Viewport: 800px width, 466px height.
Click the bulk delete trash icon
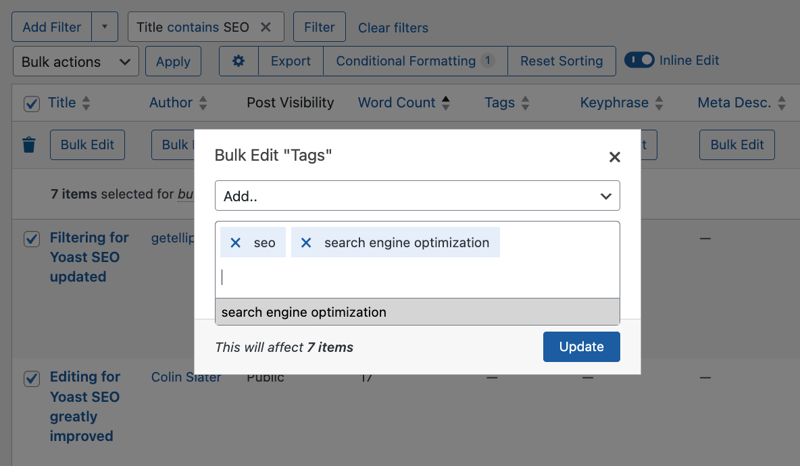pyautogui.click(x=29, y=145)
